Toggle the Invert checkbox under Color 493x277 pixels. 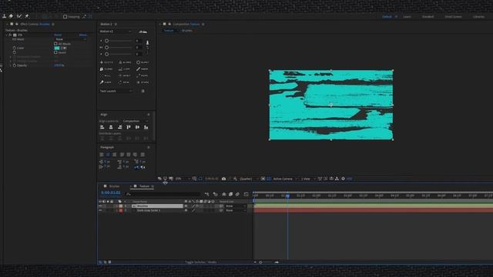55,52
